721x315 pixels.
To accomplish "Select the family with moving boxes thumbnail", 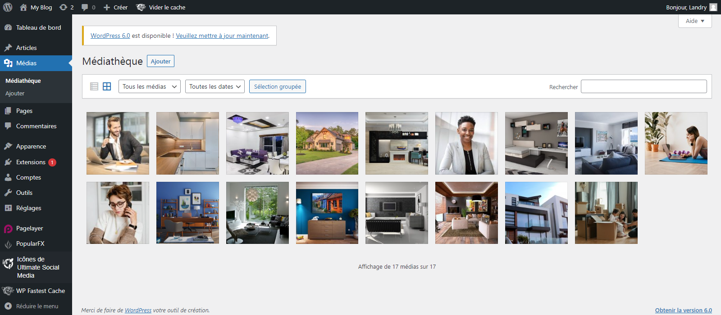I will coord(606,213).
